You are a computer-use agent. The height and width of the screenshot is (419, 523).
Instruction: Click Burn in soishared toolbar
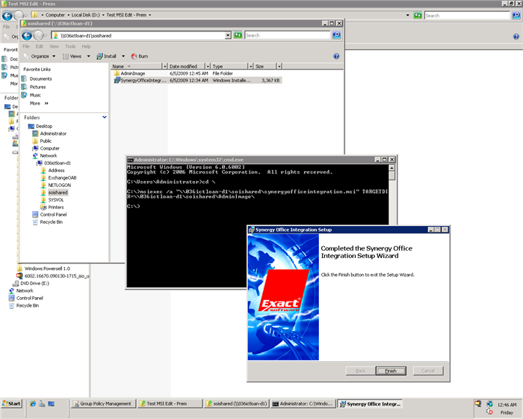point(140,56)
